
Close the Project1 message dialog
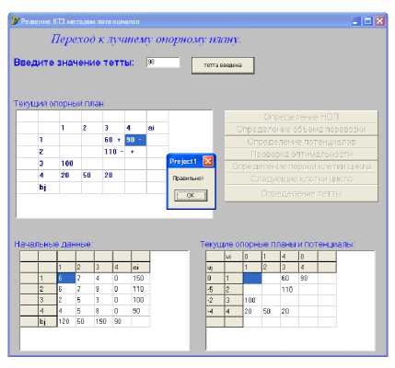point(208,161)
